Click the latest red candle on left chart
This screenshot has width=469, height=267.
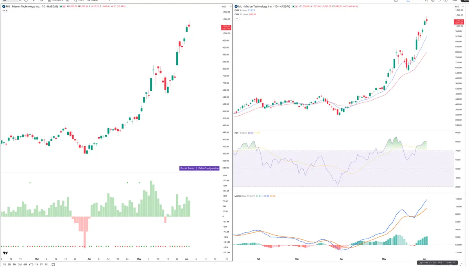pyautogui.click(x=189, y=26)
